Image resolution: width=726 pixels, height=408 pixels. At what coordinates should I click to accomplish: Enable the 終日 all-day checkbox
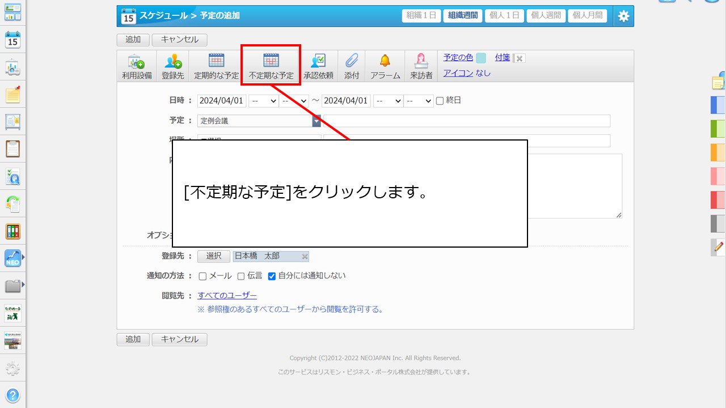pyautogui.click(x=440, y=101)
